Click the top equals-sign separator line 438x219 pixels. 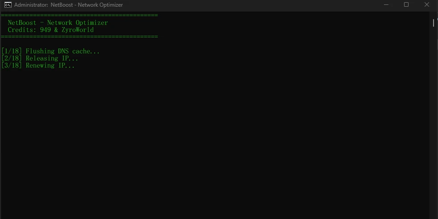tap(79, 15)
